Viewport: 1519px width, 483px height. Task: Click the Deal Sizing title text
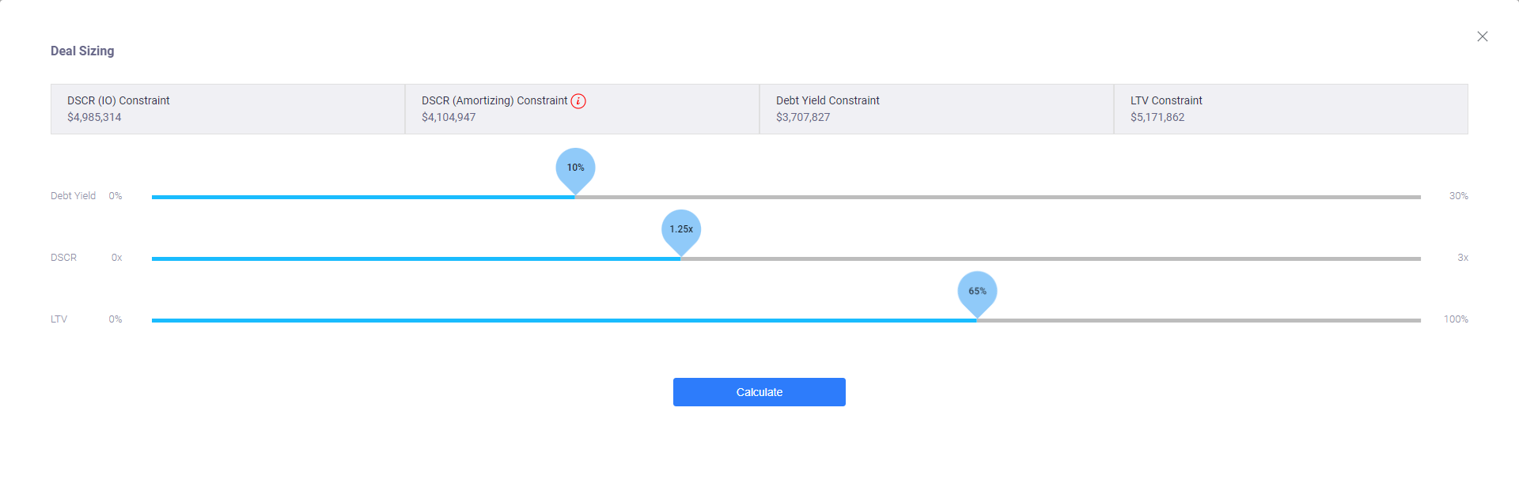point(82,51)
